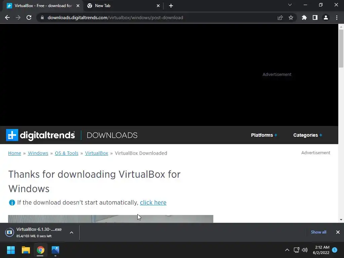
Task: Switch to the VirtualBox download tab
Action: (43, 6)
